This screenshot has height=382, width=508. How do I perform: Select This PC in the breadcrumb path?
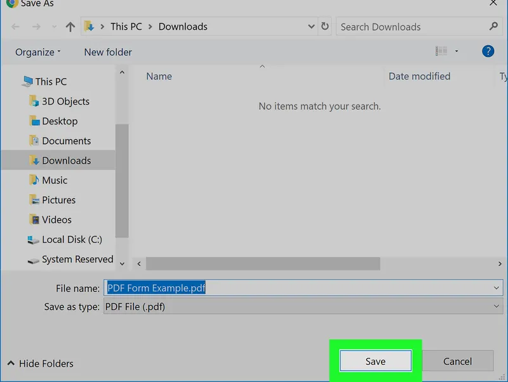coord(126,27)
